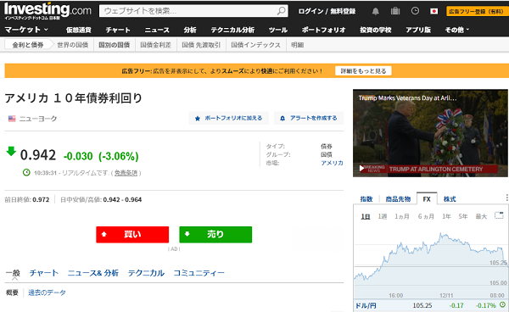Open the notifications bell icon

tap(376, 11)
